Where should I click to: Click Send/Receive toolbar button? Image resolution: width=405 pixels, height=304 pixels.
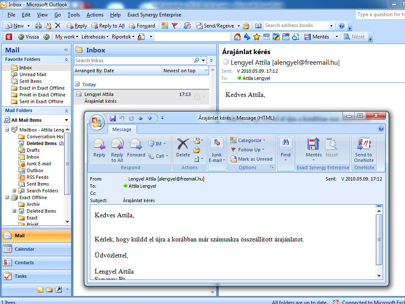point(215,26)
